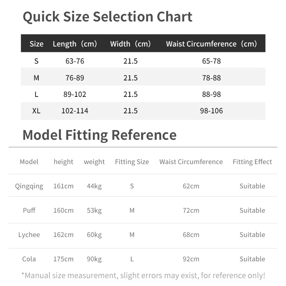Click Puff's 53kg weight value

coord(94,210)
